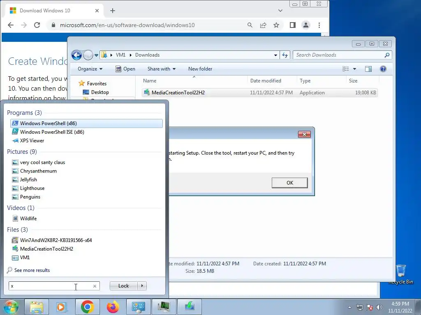Open the Penguins picture result
The height and width of the screenshot is (315, 421).
(x=26, y=196)
